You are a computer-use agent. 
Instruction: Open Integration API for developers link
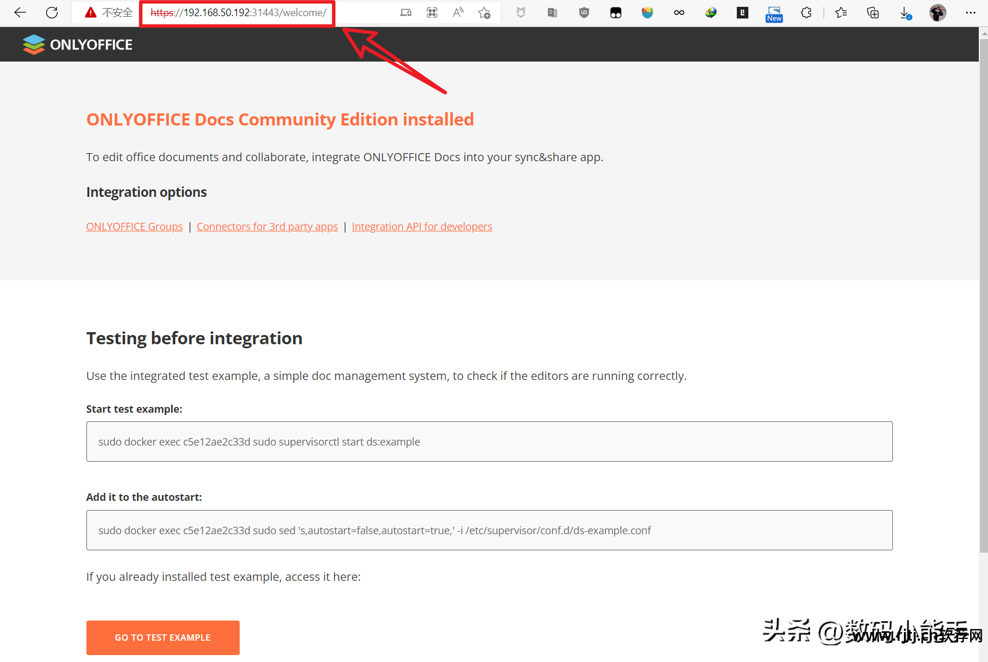pyautogui.click(x=422, y=227)
